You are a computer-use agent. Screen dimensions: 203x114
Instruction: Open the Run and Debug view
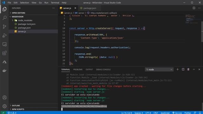(x=4, y=35)
